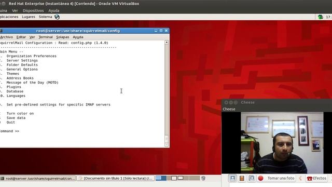Click terminal scrollbar up arrow

point(167,42)
